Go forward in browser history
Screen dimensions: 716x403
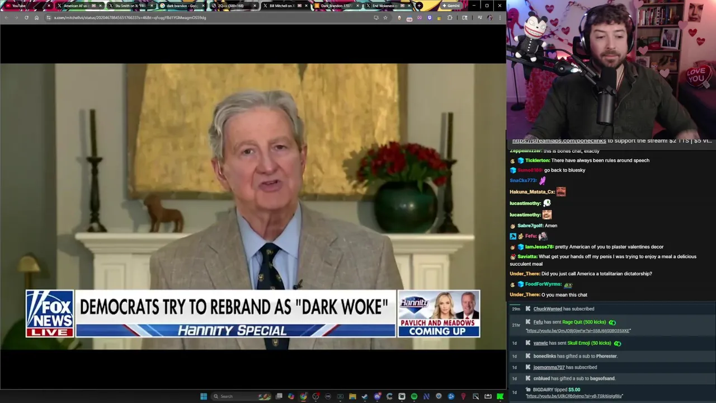16,17
